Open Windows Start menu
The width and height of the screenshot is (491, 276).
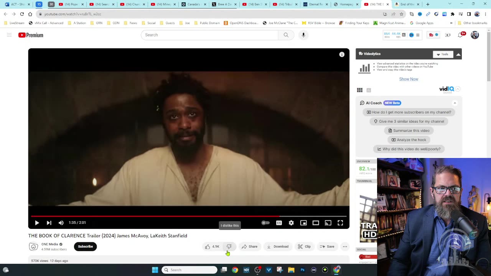tap(155, 270)
